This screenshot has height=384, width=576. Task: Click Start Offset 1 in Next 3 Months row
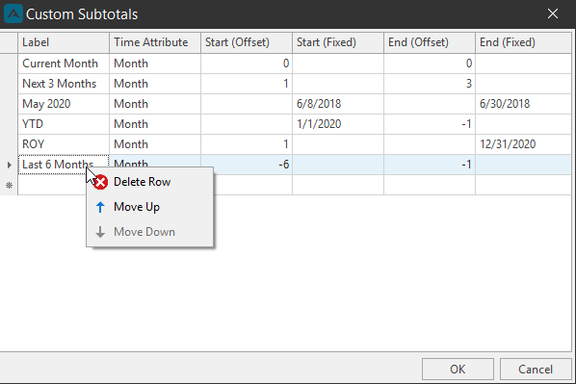click(x=247, y=84)
